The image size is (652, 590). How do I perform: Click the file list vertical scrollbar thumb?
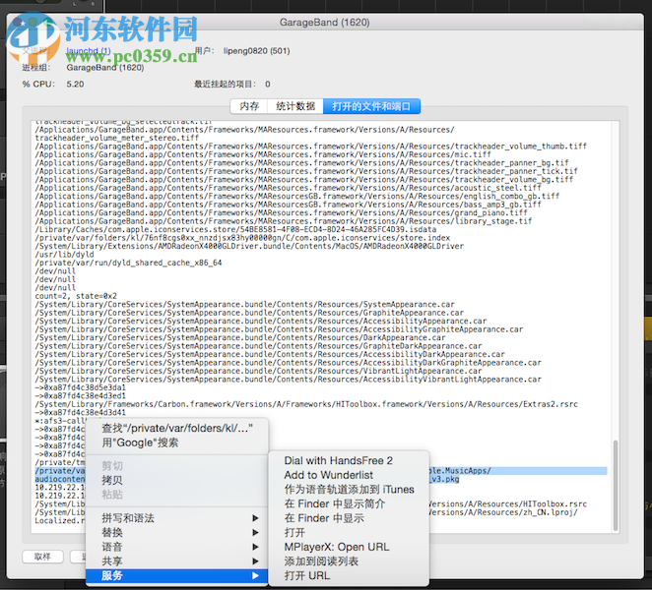pyautogui.click(x=616, y=486)
